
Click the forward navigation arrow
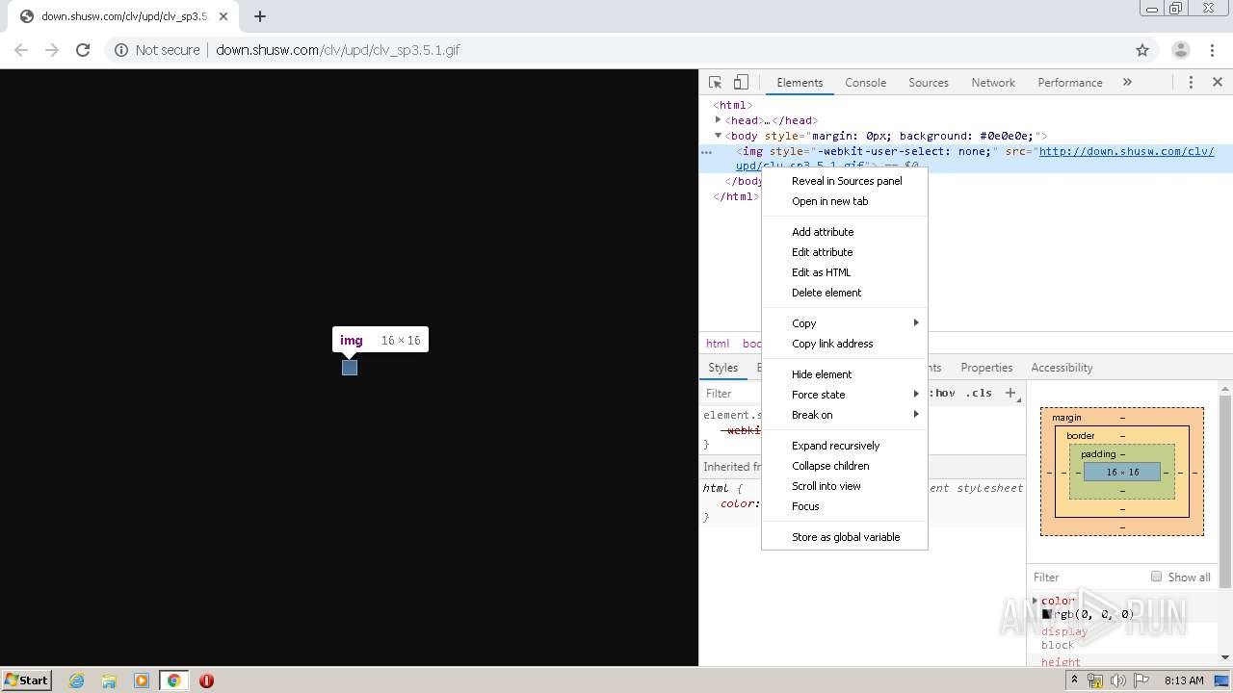coord(52,50)
